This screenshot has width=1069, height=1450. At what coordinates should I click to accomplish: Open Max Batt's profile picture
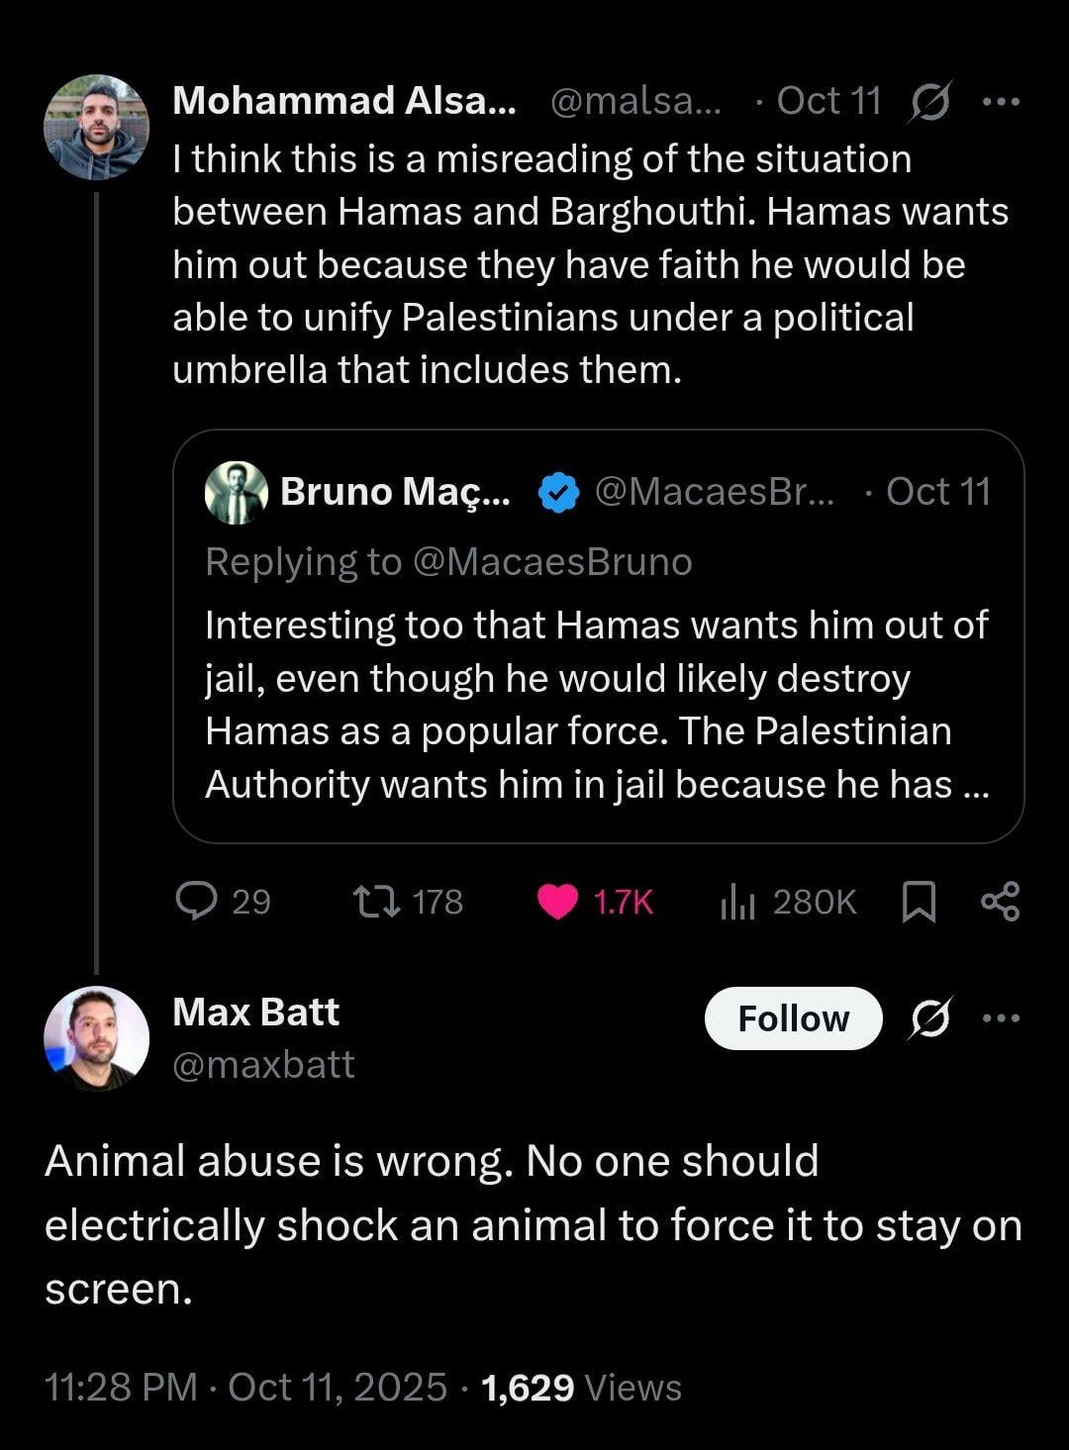click(96, 1038)
